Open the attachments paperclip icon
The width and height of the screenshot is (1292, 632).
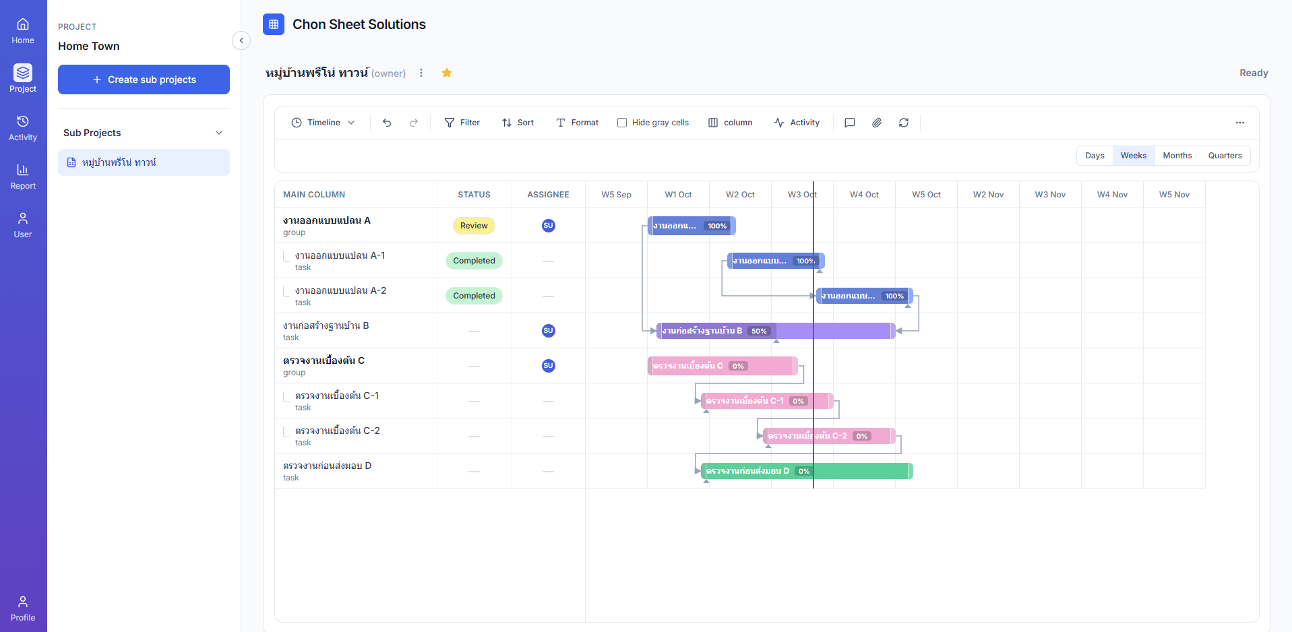coord(877,123)
